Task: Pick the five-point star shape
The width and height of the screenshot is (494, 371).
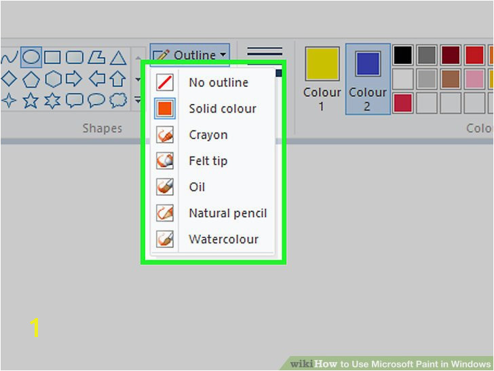Action: point(31,101)
